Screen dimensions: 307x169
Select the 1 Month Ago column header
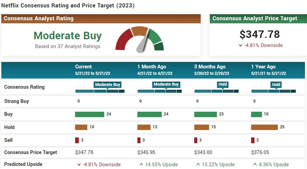[155, 70]
